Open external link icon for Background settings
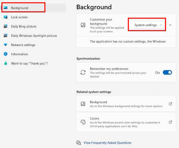This screenshot has height=148, width=179. (170, 104)
